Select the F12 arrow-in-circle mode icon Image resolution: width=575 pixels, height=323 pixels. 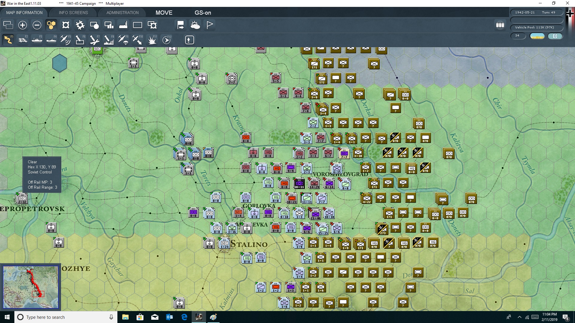point(167,40)
